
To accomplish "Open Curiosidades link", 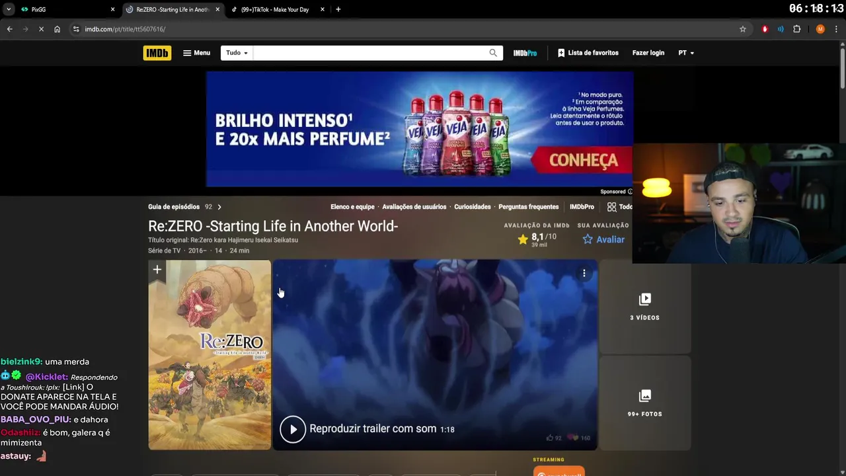I will [473, 207].
